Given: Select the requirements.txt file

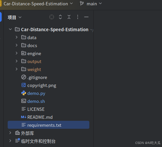Looking at the screenshot, I should 48,125.
